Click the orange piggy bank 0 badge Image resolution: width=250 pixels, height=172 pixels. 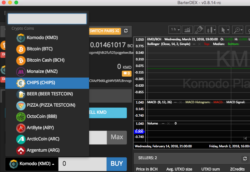pyautogui.click(x=127, y=73)
